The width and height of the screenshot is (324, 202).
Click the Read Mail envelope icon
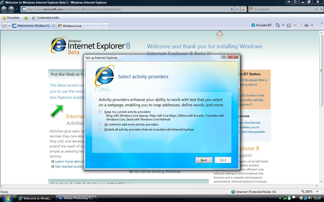coord(299,25)
